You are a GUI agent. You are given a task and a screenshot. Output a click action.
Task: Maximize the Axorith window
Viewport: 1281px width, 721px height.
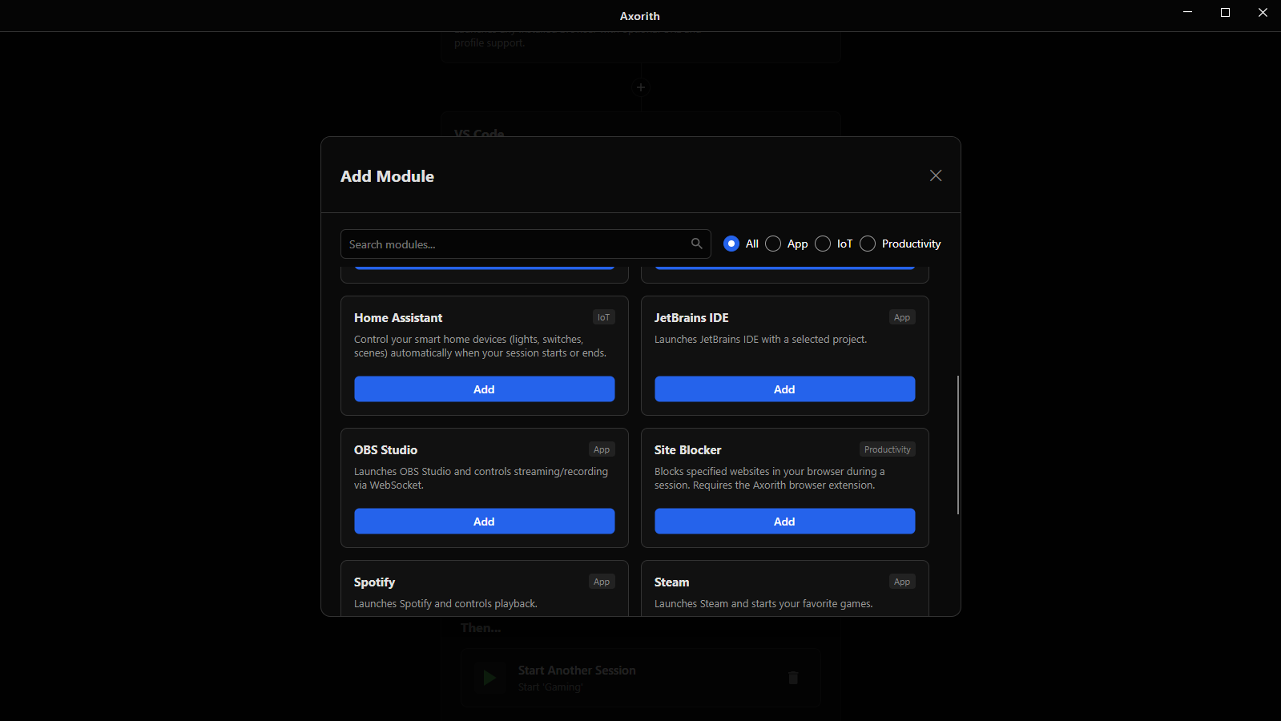tap(1225, 12)
